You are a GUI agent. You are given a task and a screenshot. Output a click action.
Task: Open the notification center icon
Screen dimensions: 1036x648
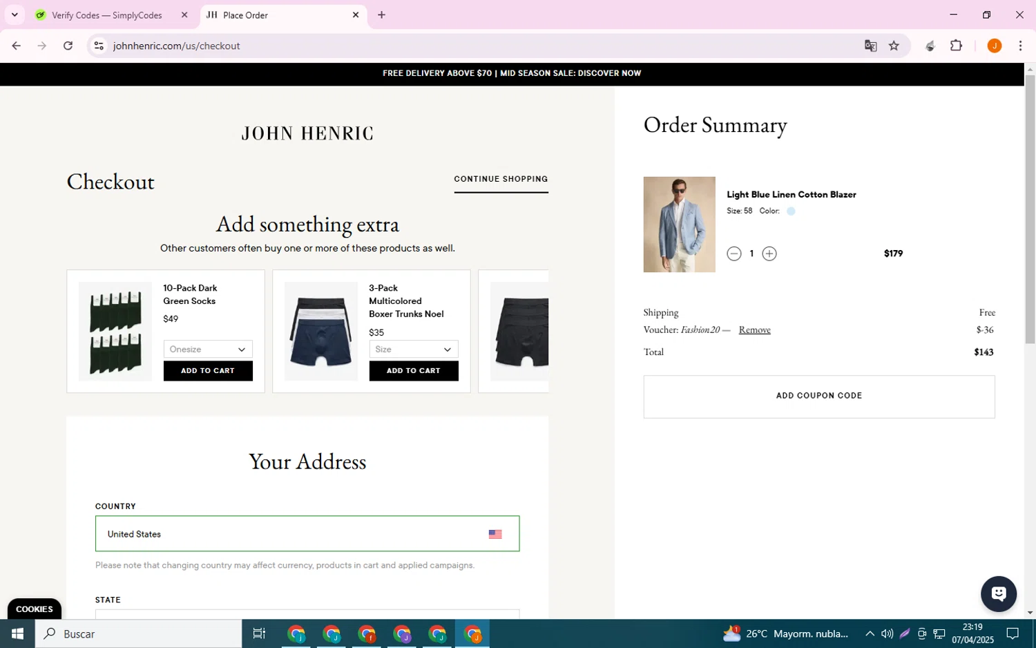pyautogui.click(x=1013, y=634)
